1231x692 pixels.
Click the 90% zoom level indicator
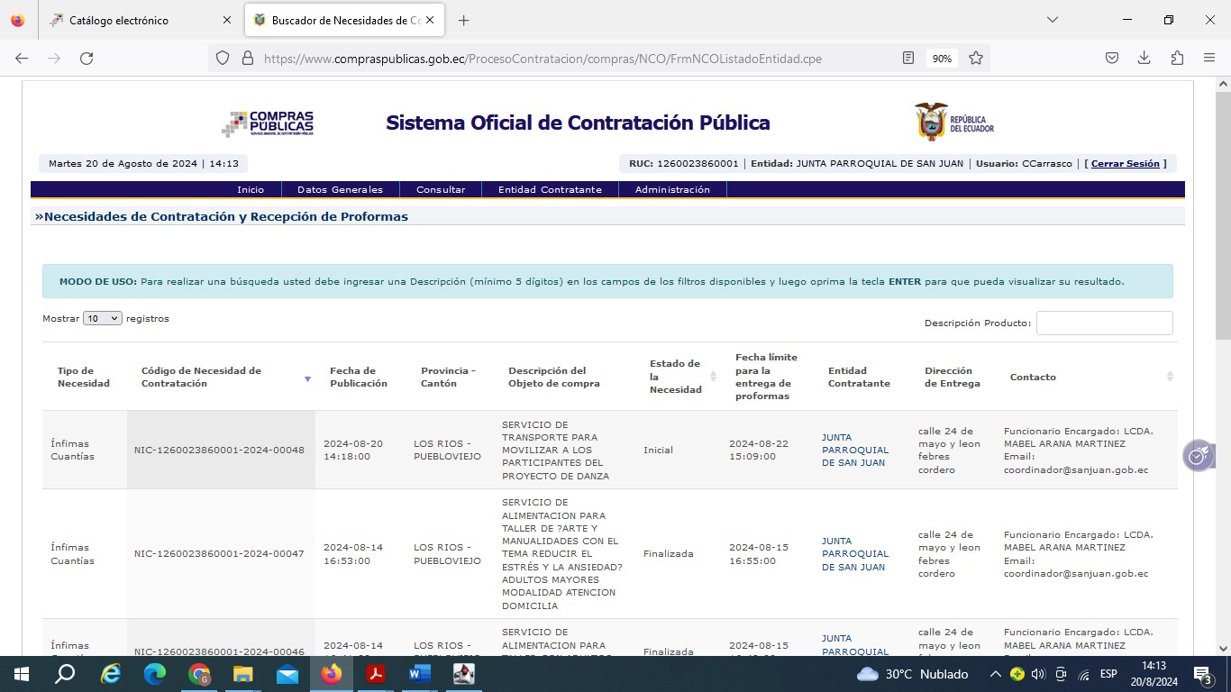[x=942, y=59]
